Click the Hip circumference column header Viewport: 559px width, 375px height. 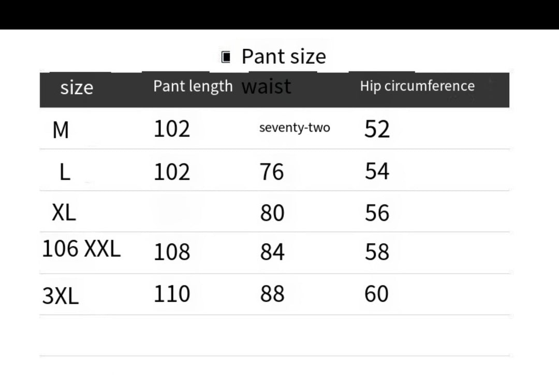pyautogui.click(x=417, y=86)
